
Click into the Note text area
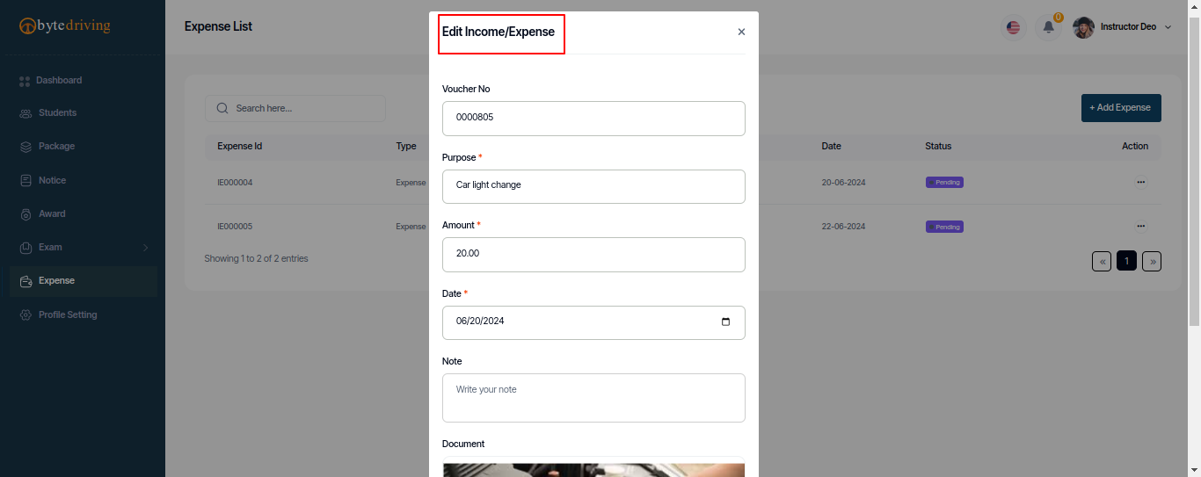(x=593, y=398)
